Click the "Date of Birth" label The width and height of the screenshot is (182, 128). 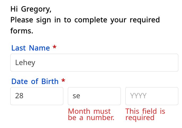pos(35,81)
